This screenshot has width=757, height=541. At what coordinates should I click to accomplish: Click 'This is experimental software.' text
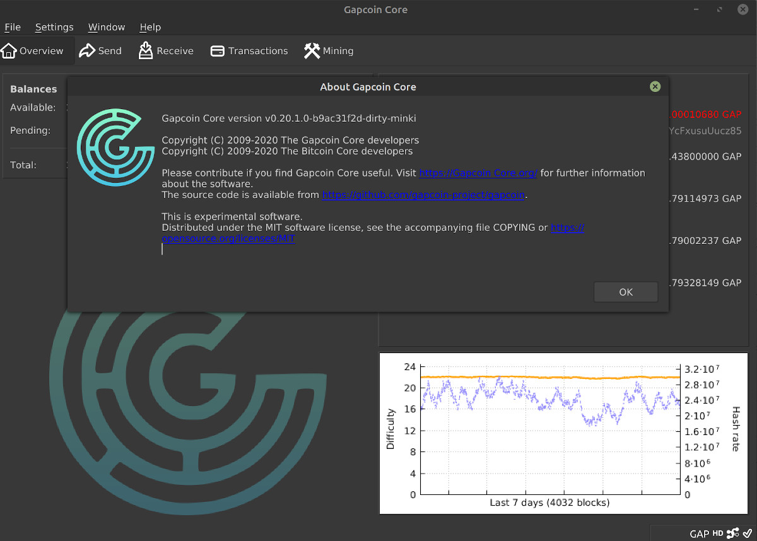(232, 216)
